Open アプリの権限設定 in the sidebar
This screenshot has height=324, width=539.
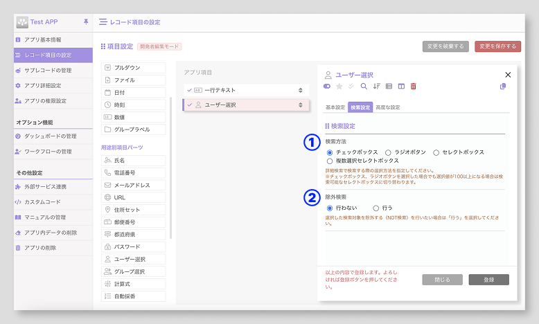(x=53, y=101)
